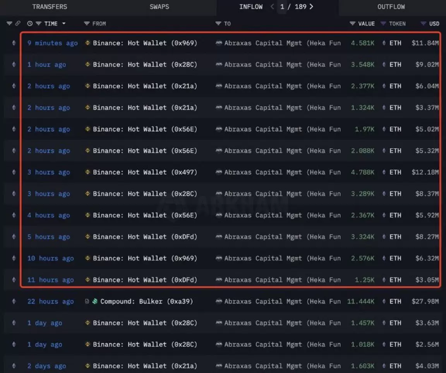This screenshot has height=373, width=446.
Task: Click ETH token icon in 1.603K row
Action: 384,366
